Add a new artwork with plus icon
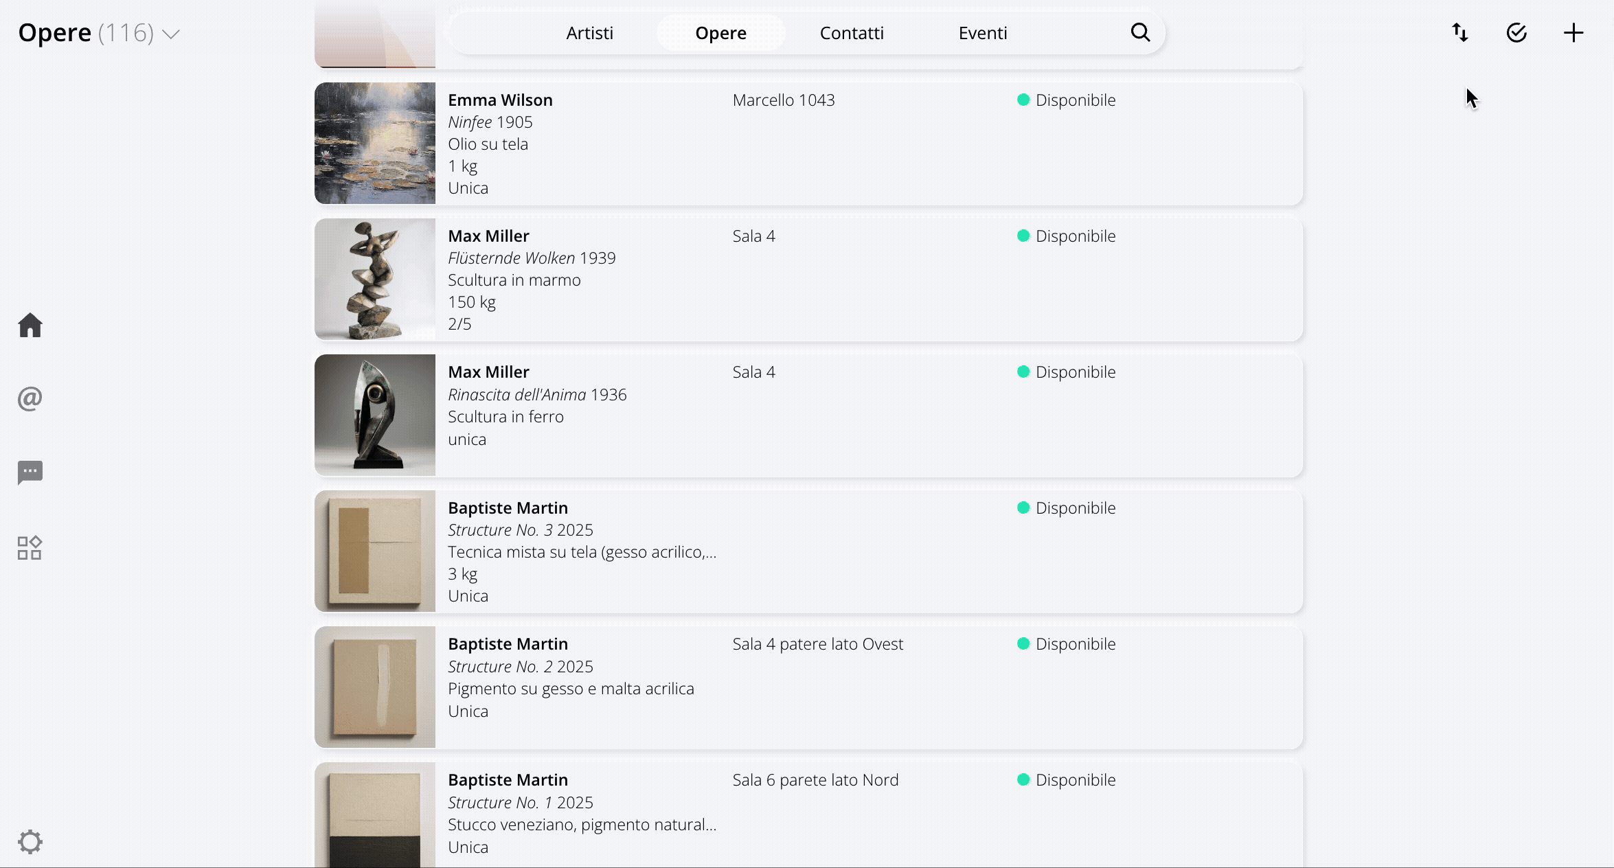This screenshot has height=868, width=1614. [x=1573, y=32]
